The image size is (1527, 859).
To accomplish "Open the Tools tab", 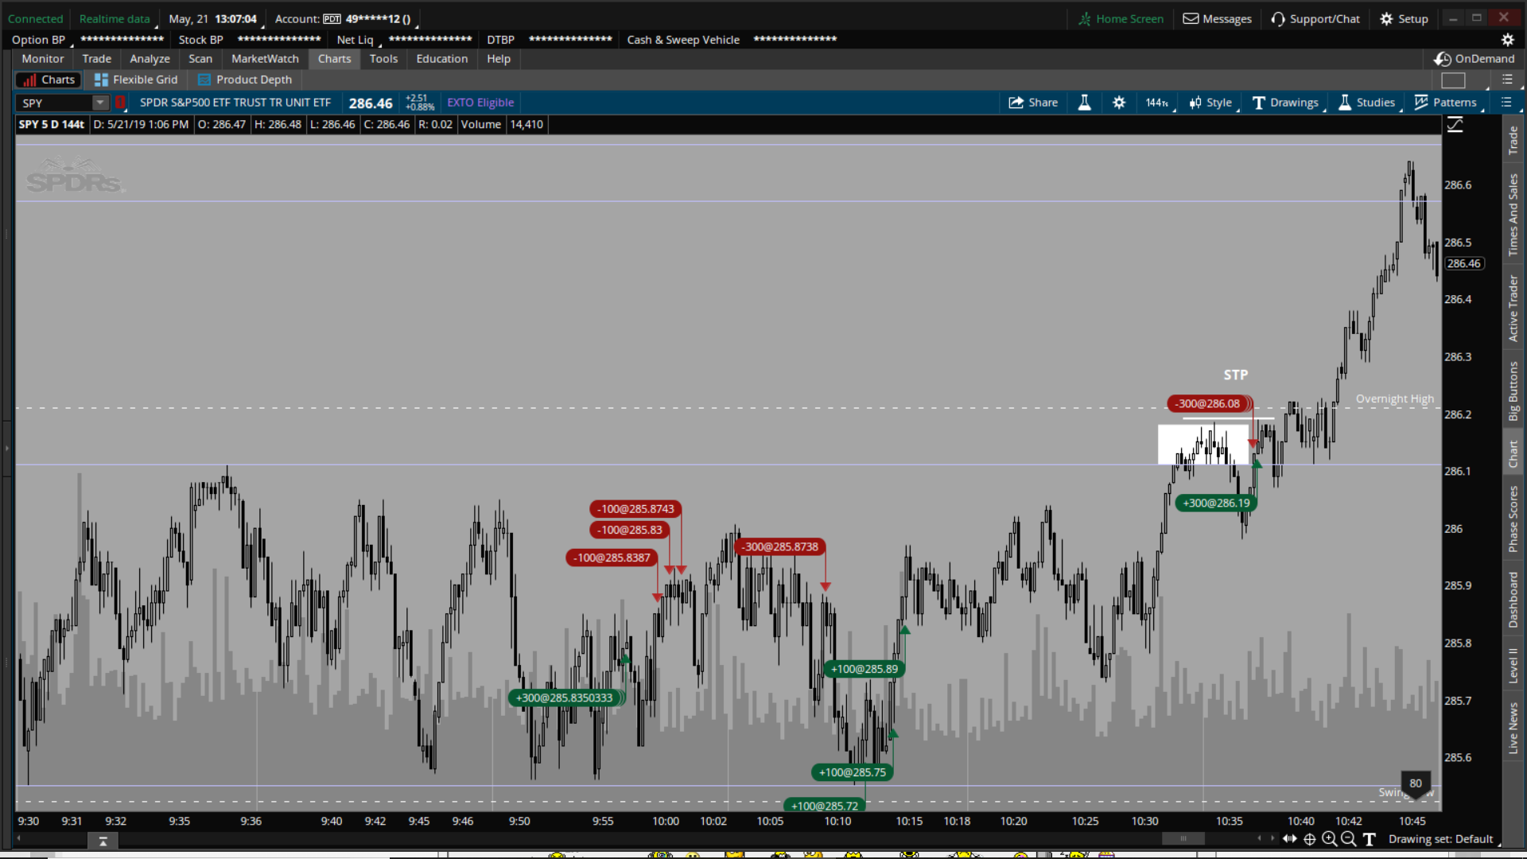I will point(383,59).
